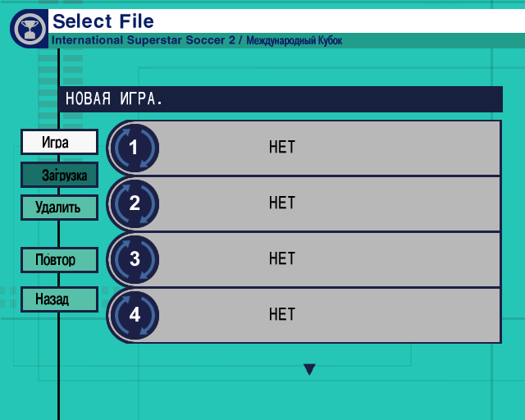Click the НЕТ text in slot 1
The width and height of the screenshot is (525, 420).
tap(282, 147)
